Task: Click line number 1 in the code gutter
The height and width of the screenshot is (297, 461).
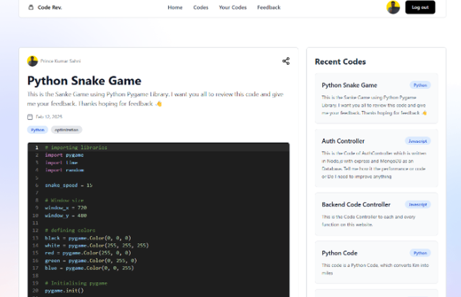Action: [x=37, y=148]
